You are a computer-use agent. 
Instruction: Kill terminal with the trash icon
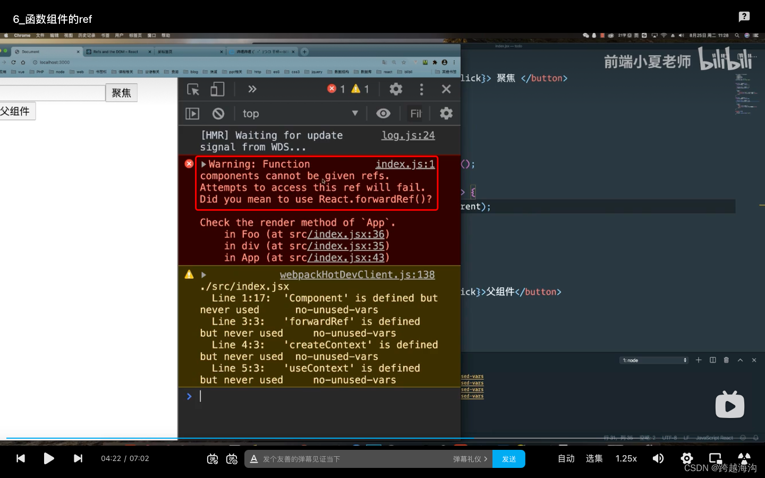coord(726,360)
